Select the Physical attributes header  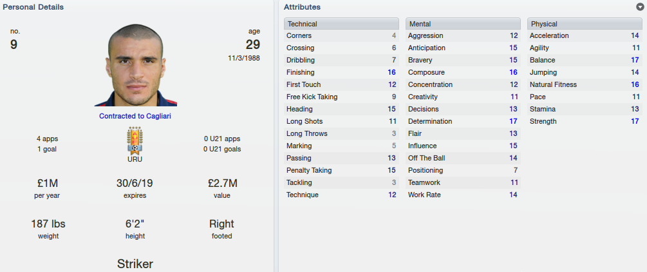[585, 24]
